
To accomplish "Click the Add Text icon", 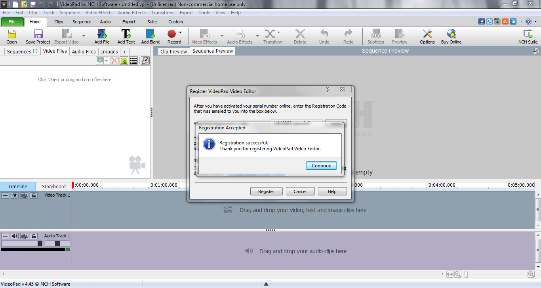I will (126, 34).
